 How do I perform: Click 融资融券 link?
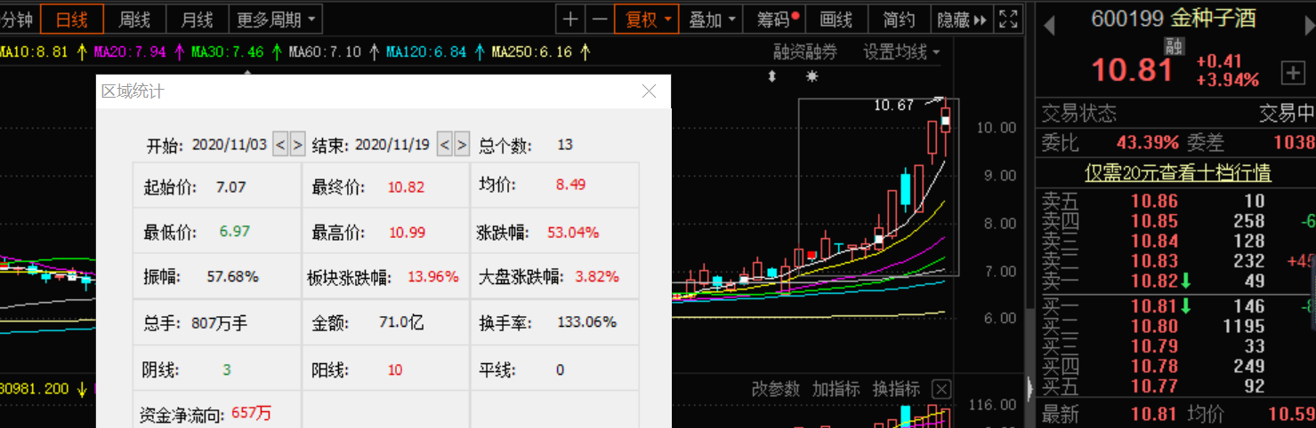[805, 52]
